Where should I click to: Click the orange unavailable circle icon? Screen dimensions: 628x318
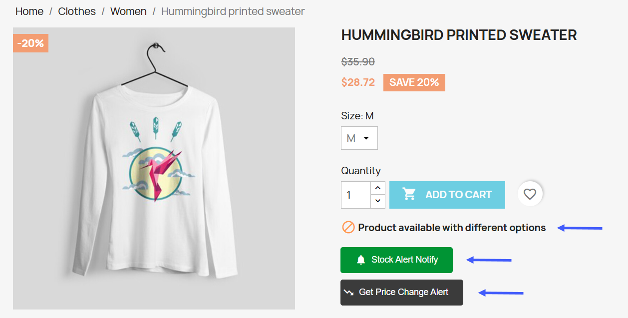point(348,228)
